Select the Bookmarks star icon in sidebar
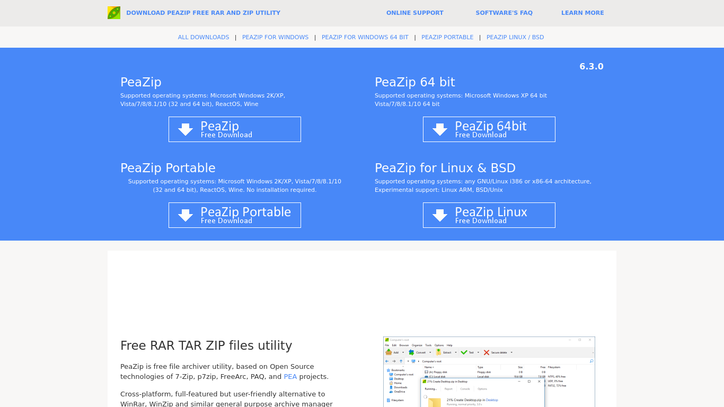Viewport: 724px width, 407px height. (389, 370)
